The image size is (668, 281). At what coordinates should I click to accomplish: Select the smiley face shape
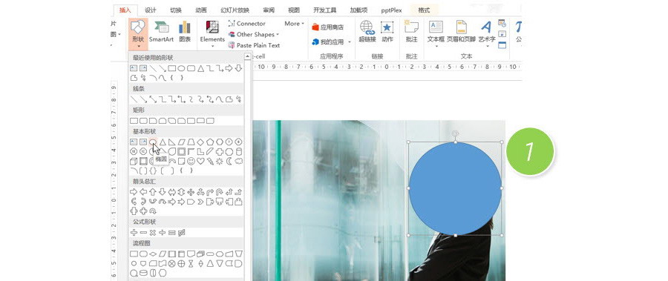pyautogui.click(x=191, y=161)
